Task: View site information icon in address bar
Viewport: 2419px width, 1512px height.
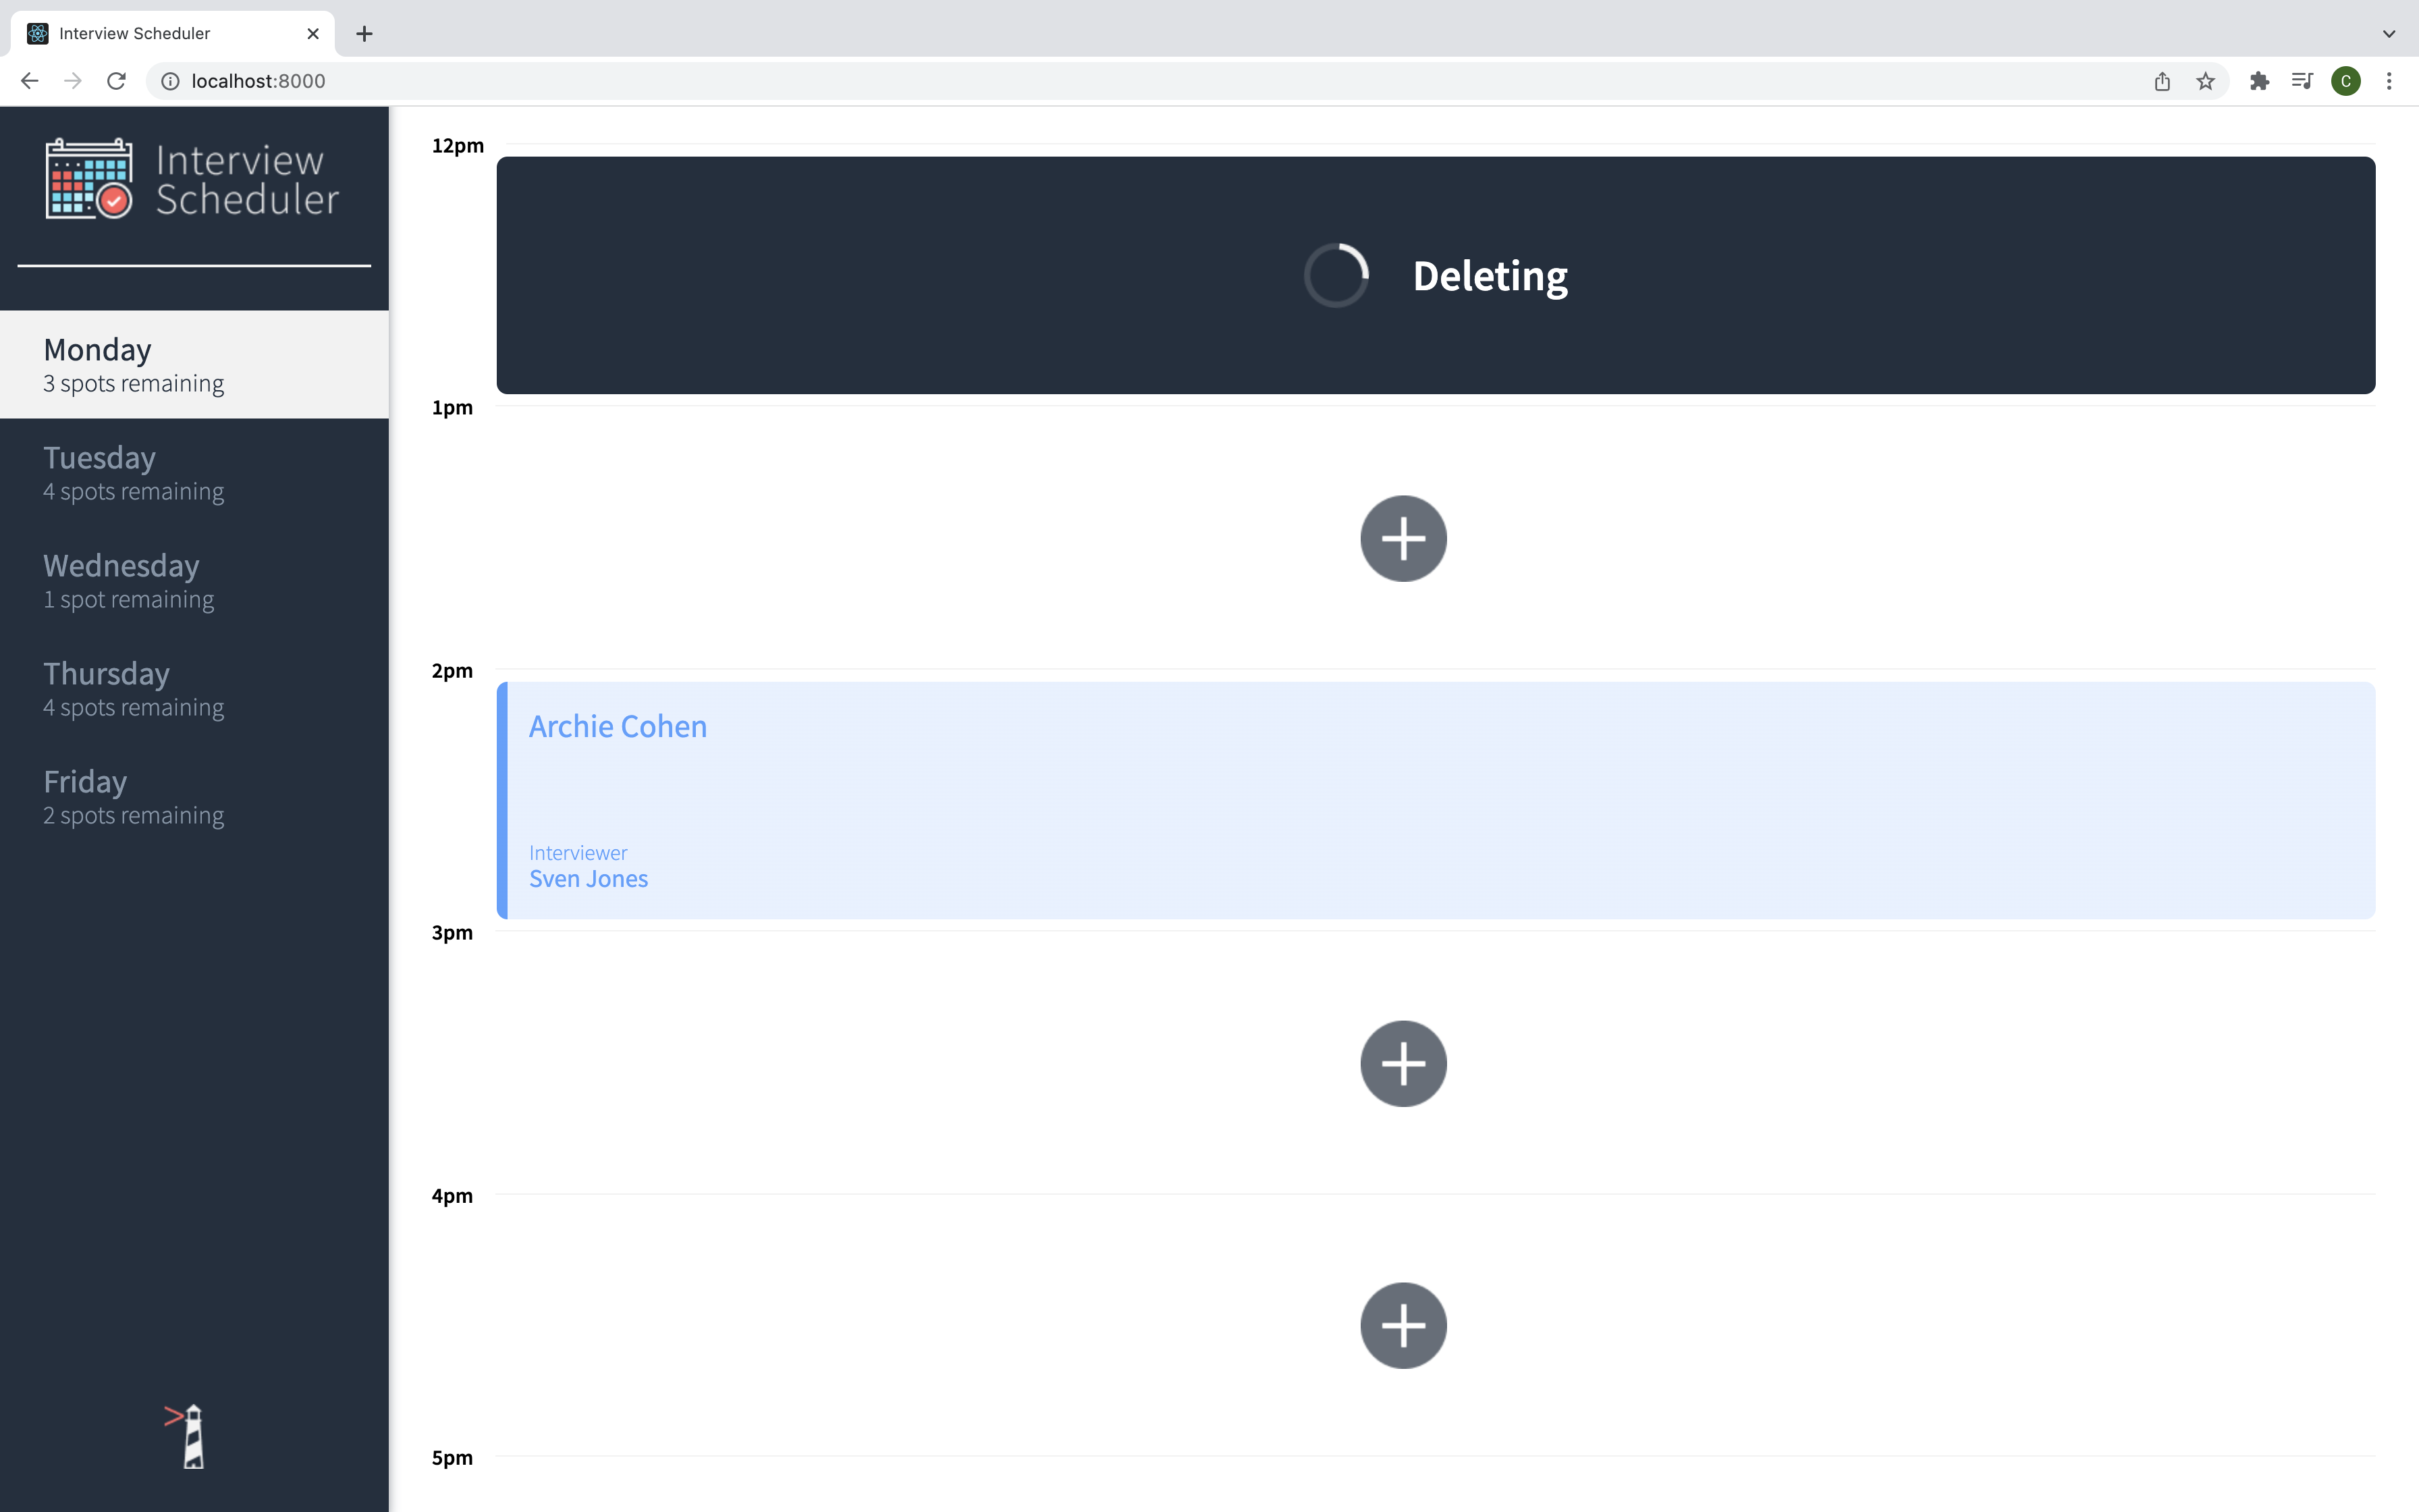Action: coord(171,81)
